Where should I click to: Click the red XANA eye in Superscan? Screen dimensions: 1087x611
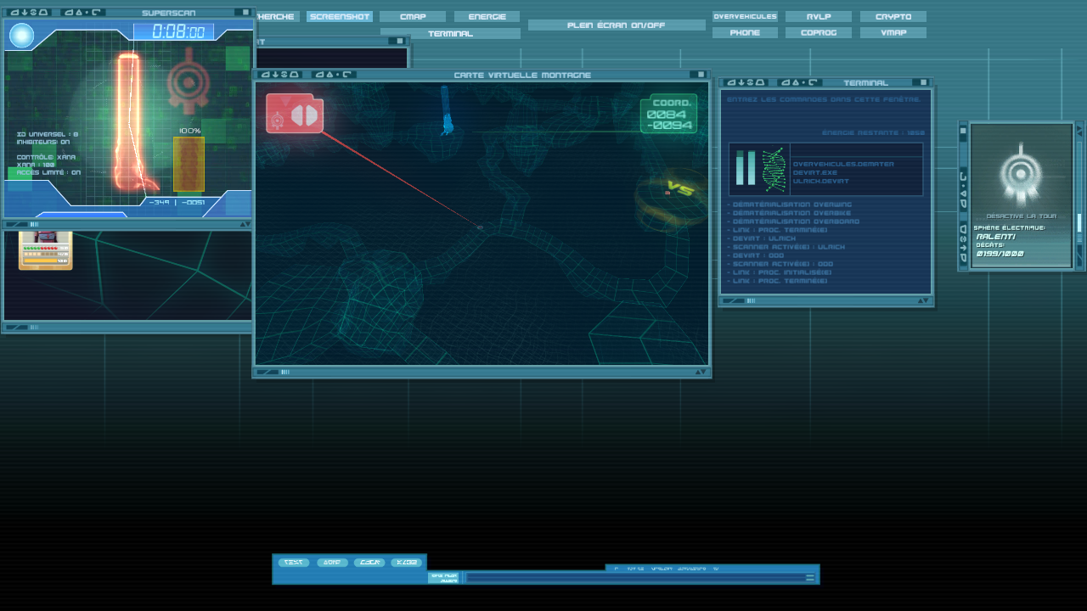(189, 82)
